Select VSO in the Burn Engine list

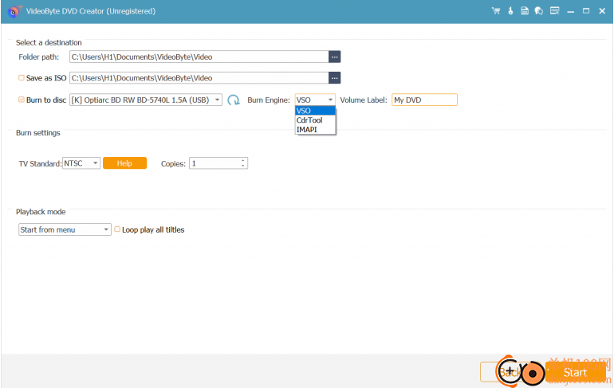point(315,111)
